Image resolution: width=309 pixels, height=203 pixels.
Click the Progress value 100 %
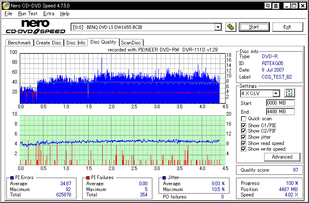[x=292, y=183]
